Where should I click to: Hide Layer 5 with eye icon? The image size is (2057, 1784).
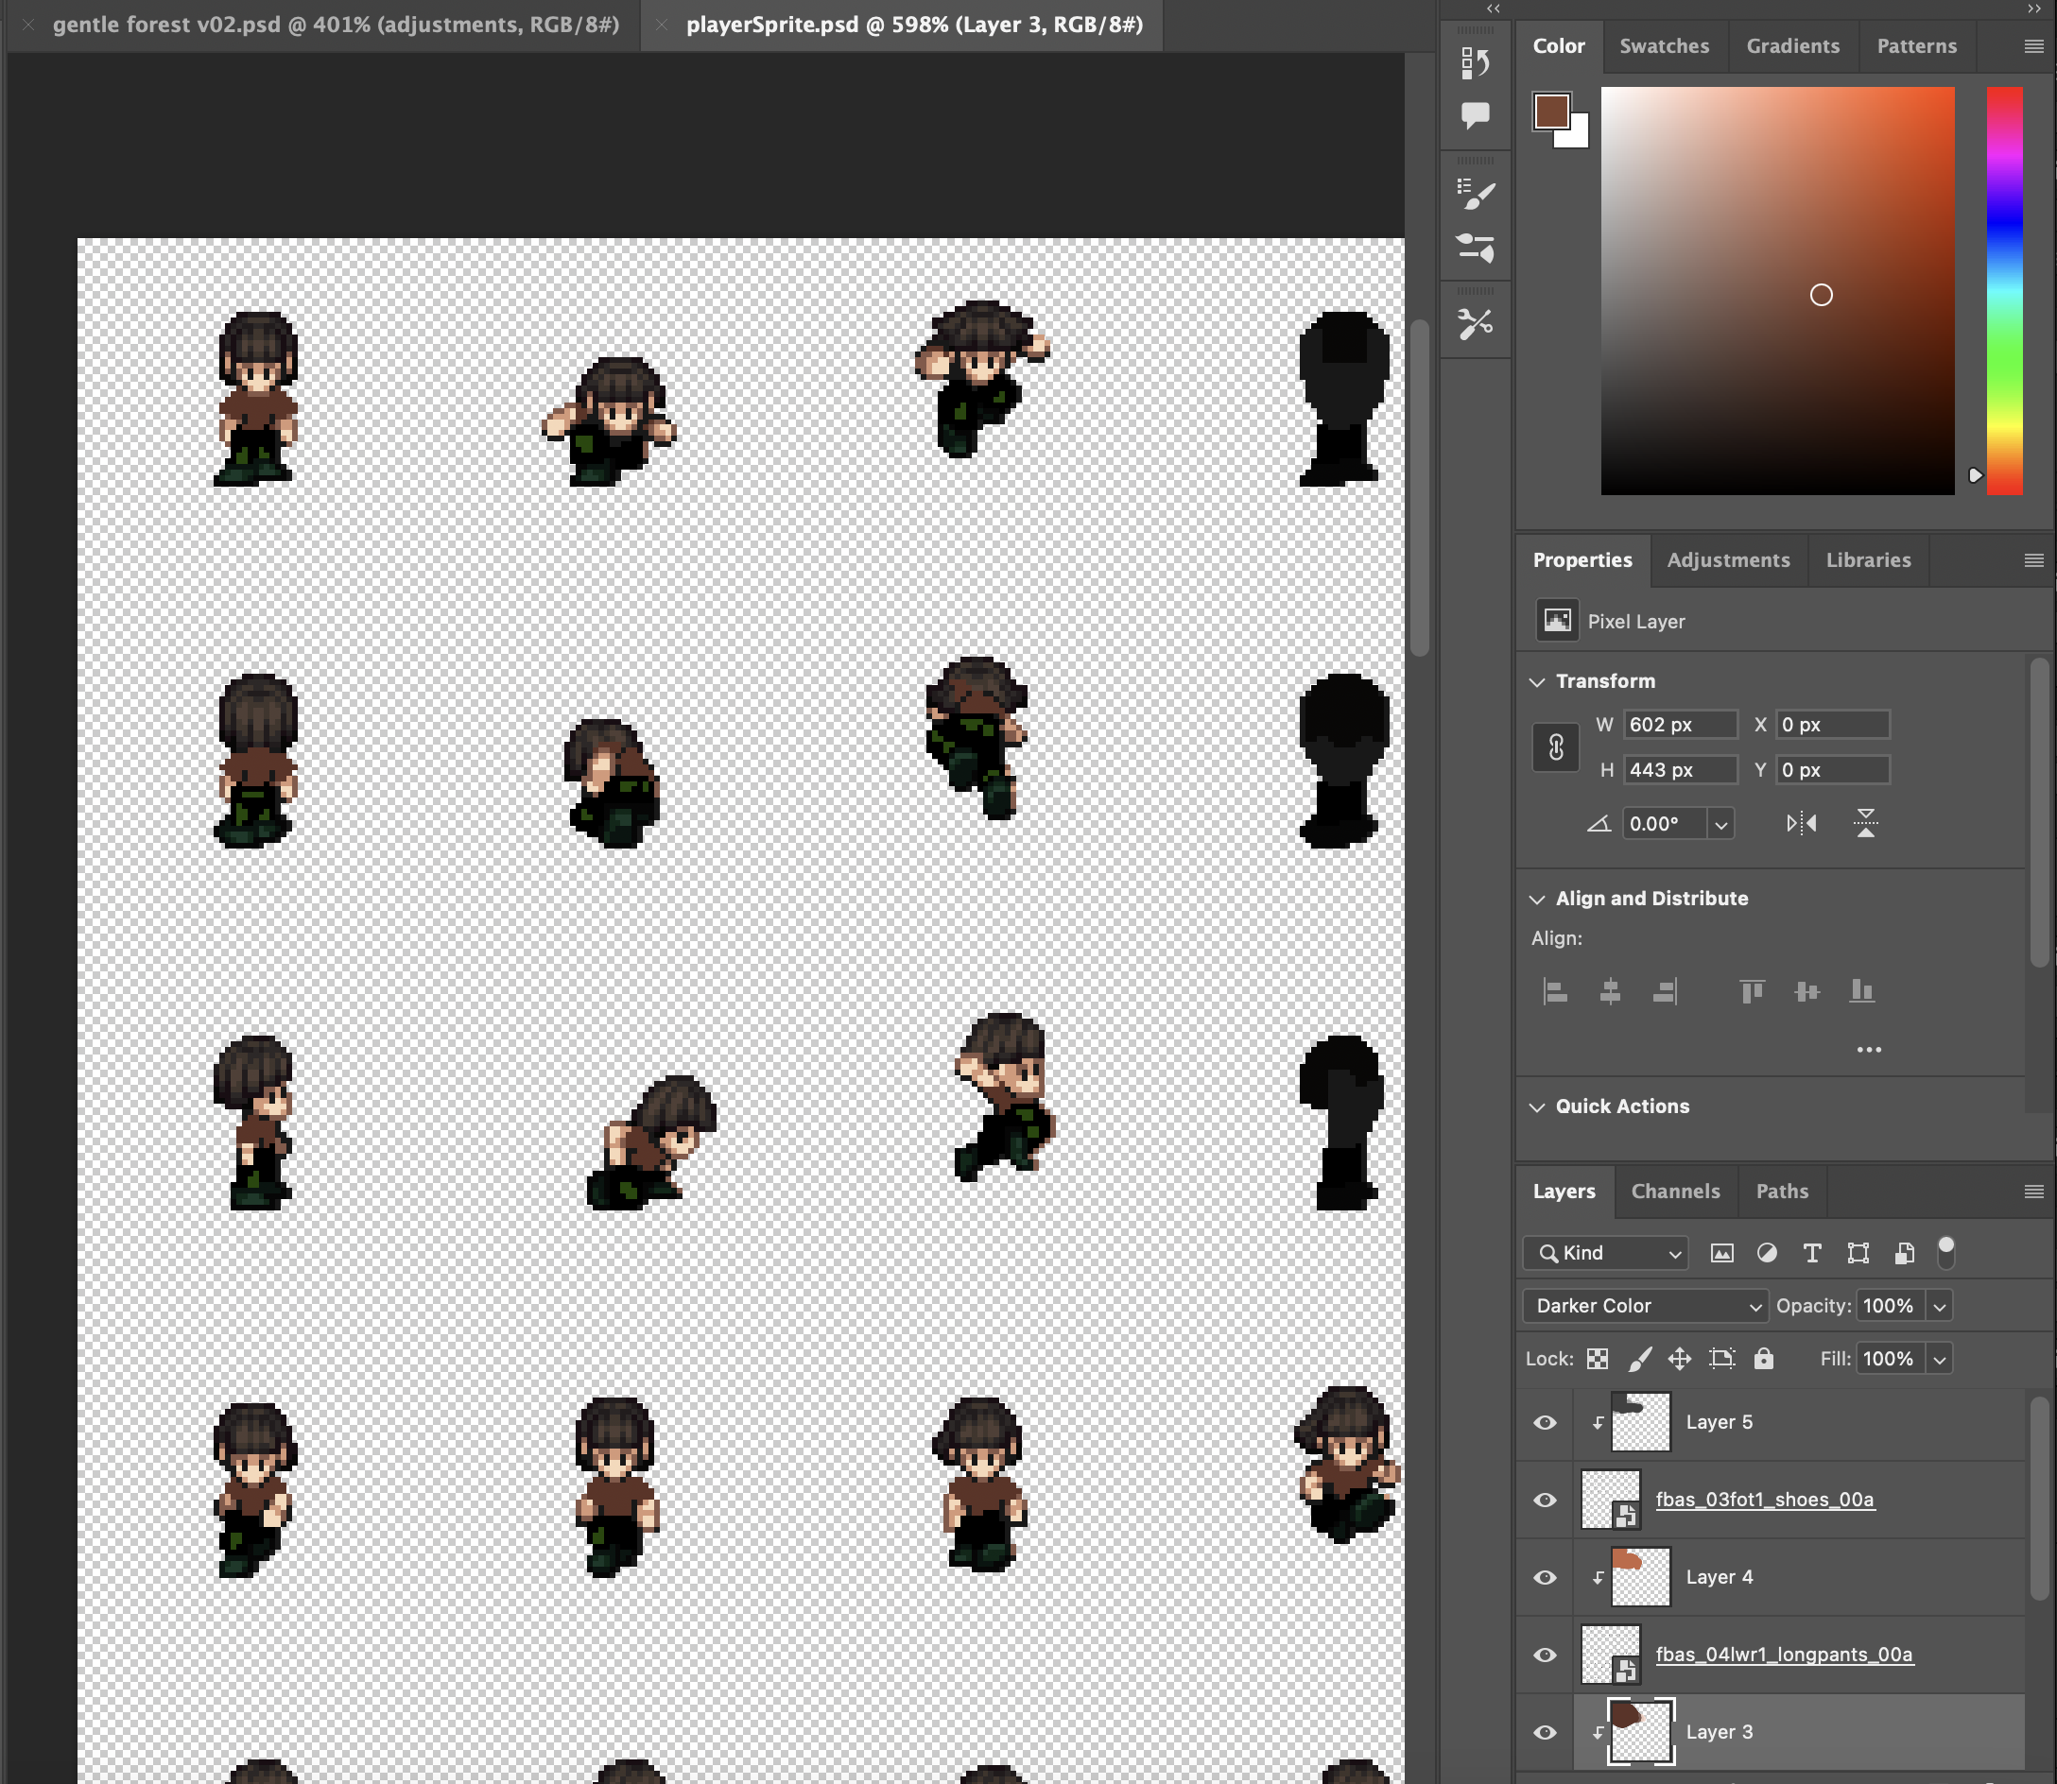click(1545, 1423)
